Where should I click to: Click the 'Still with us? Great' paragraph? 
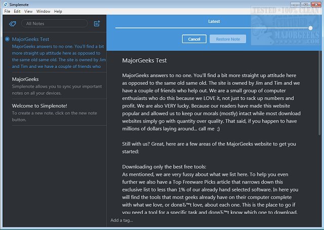point(209,148)
